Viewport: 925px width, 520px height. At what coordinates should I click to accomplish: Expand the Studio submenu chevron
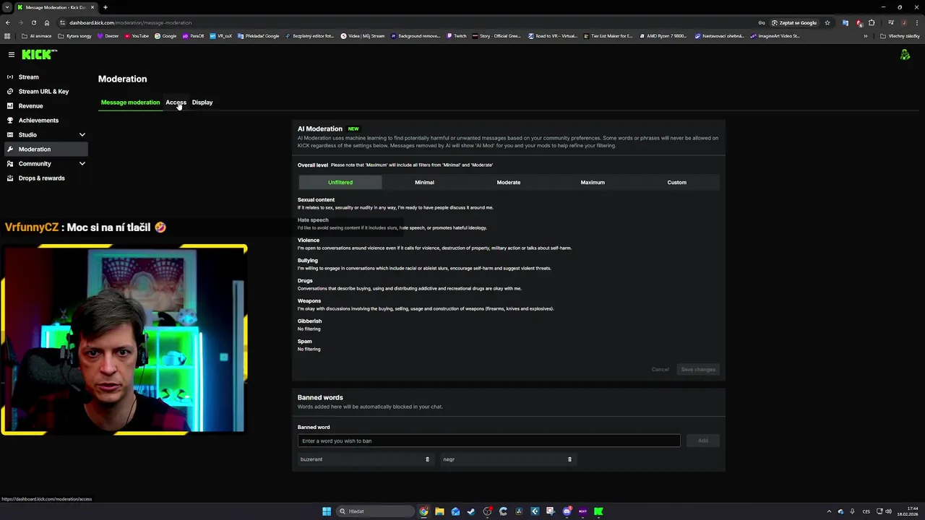point(82,134)
